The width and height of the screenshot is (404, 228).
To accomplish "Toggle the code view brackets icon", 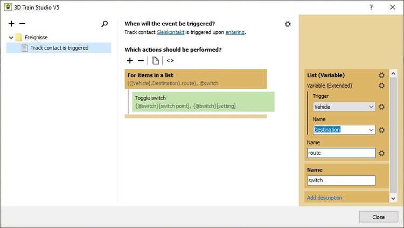I will [x=170, y=61].
